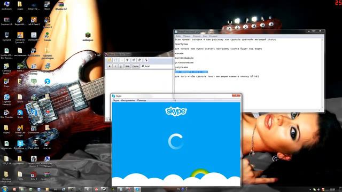342x192 pixels.
Task: Open the Dishonored desktop shortcut
Action: [x=34, y=129]
